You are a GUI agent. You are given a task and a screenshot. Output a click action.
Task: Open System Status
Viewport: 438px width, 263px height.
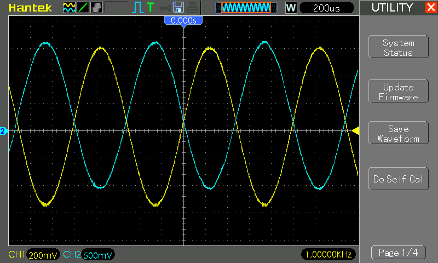[399, 47]
